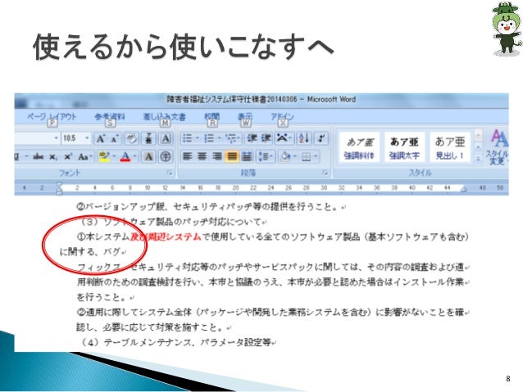Viewport: 523px width, 392px height.
Task: Click the red text 及び周辺システム
Action: [x=166, y=237]
